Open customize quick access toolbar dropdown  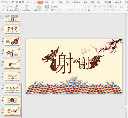(35, 2)
